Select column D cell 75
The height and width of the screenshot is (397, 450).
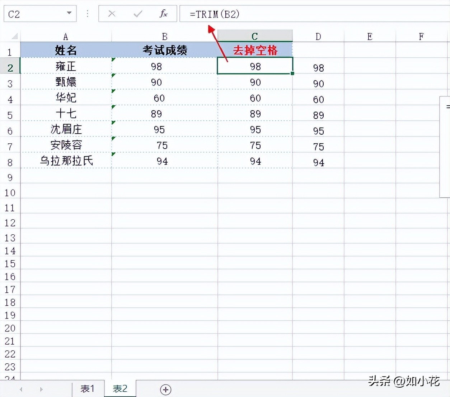tap(318, 145)
